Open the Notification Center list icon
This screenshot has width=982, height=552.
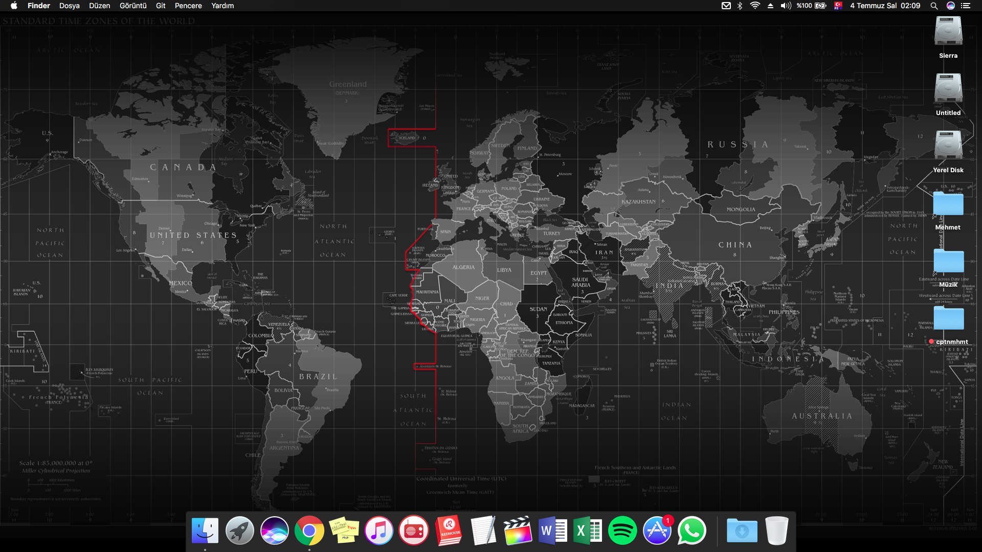coord(966,6)
